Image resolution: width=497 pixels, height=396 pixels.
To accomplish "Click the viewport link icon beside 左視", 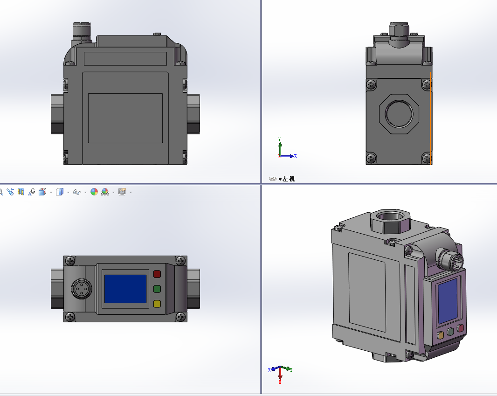I will [273, 179].
